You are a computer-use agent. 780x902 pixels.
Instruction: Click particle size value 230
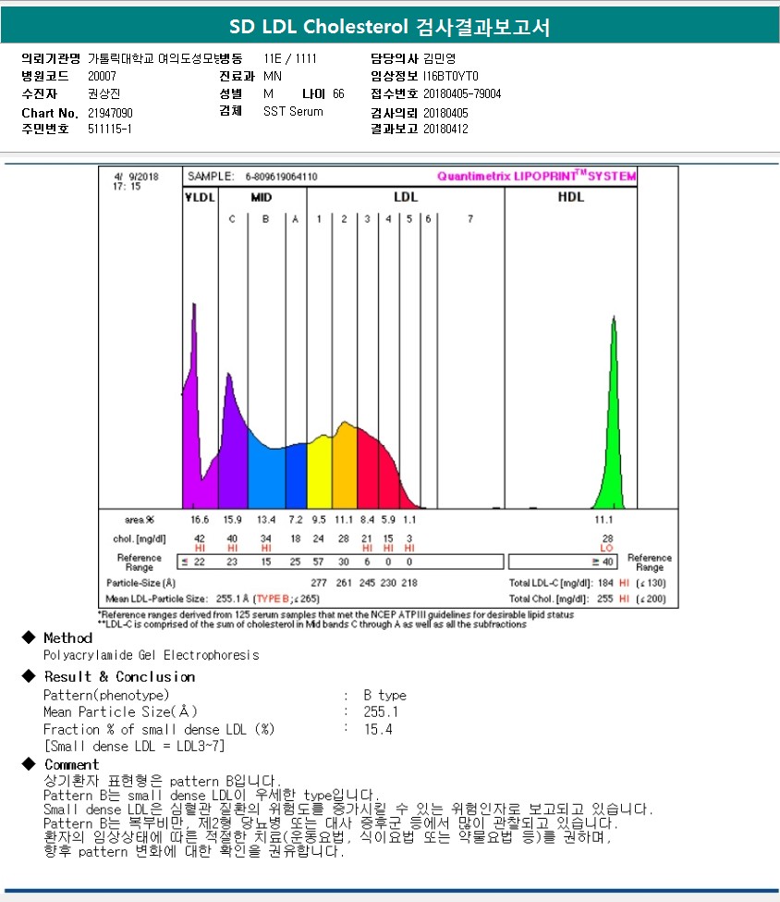(388, 583)
